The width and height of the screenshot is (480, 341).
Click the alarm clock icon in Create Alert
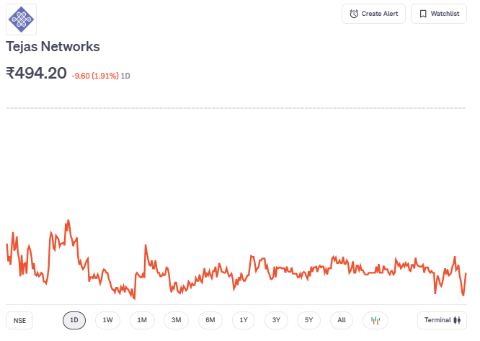[x=354, y=14]
